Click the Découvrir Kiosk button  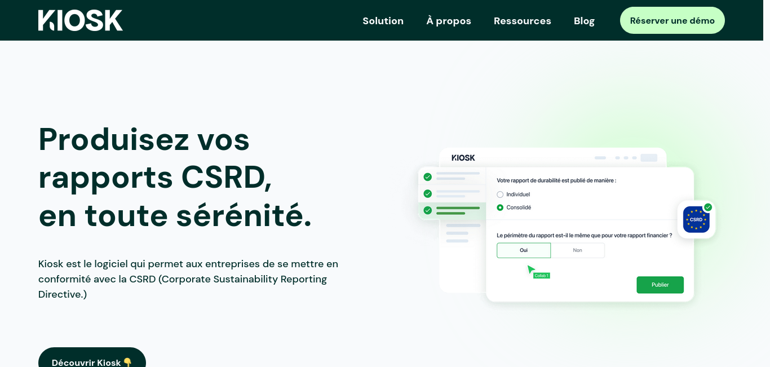click(92, 357)
